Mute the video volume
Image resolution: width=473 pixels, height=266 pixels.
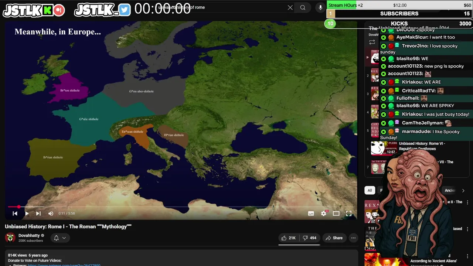click(51, 214)
